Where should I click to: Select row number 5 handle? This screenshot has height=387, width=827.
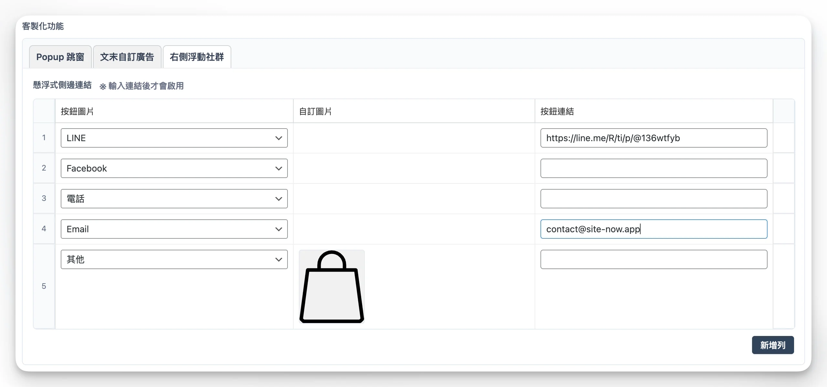[x=44, y=286]
